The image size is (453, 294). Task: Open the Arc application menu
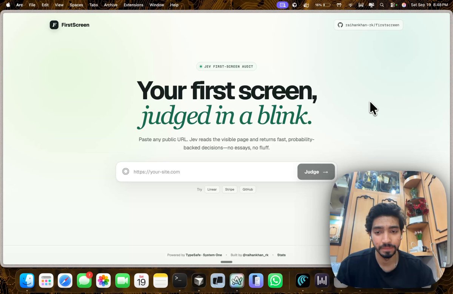click(20, 5)
